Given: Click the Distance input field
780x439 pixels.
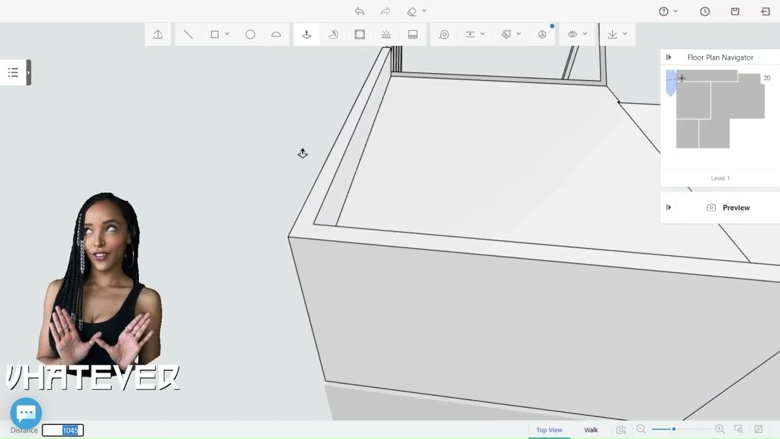Looking at the screenshot, I should click(63, 430).
